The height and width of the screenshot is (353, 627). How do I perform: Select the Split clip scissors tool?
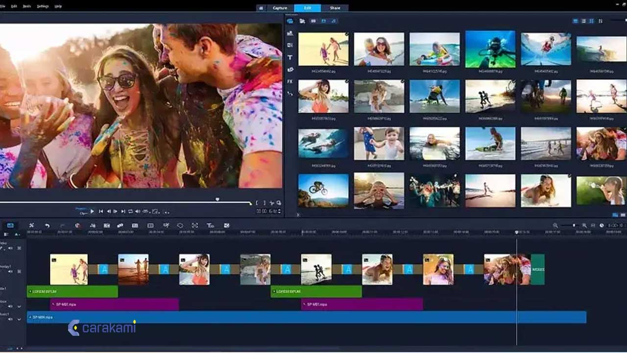[x=31, y=226]
